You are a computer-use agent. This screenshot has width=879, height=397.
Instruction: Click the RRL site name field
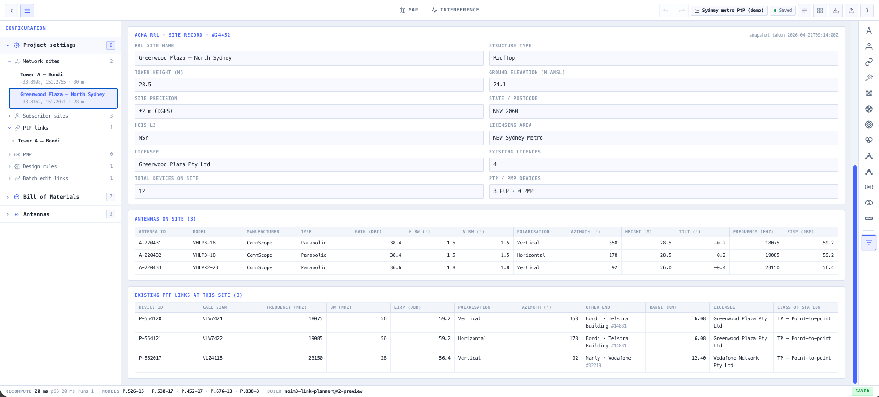coord(309,58)
